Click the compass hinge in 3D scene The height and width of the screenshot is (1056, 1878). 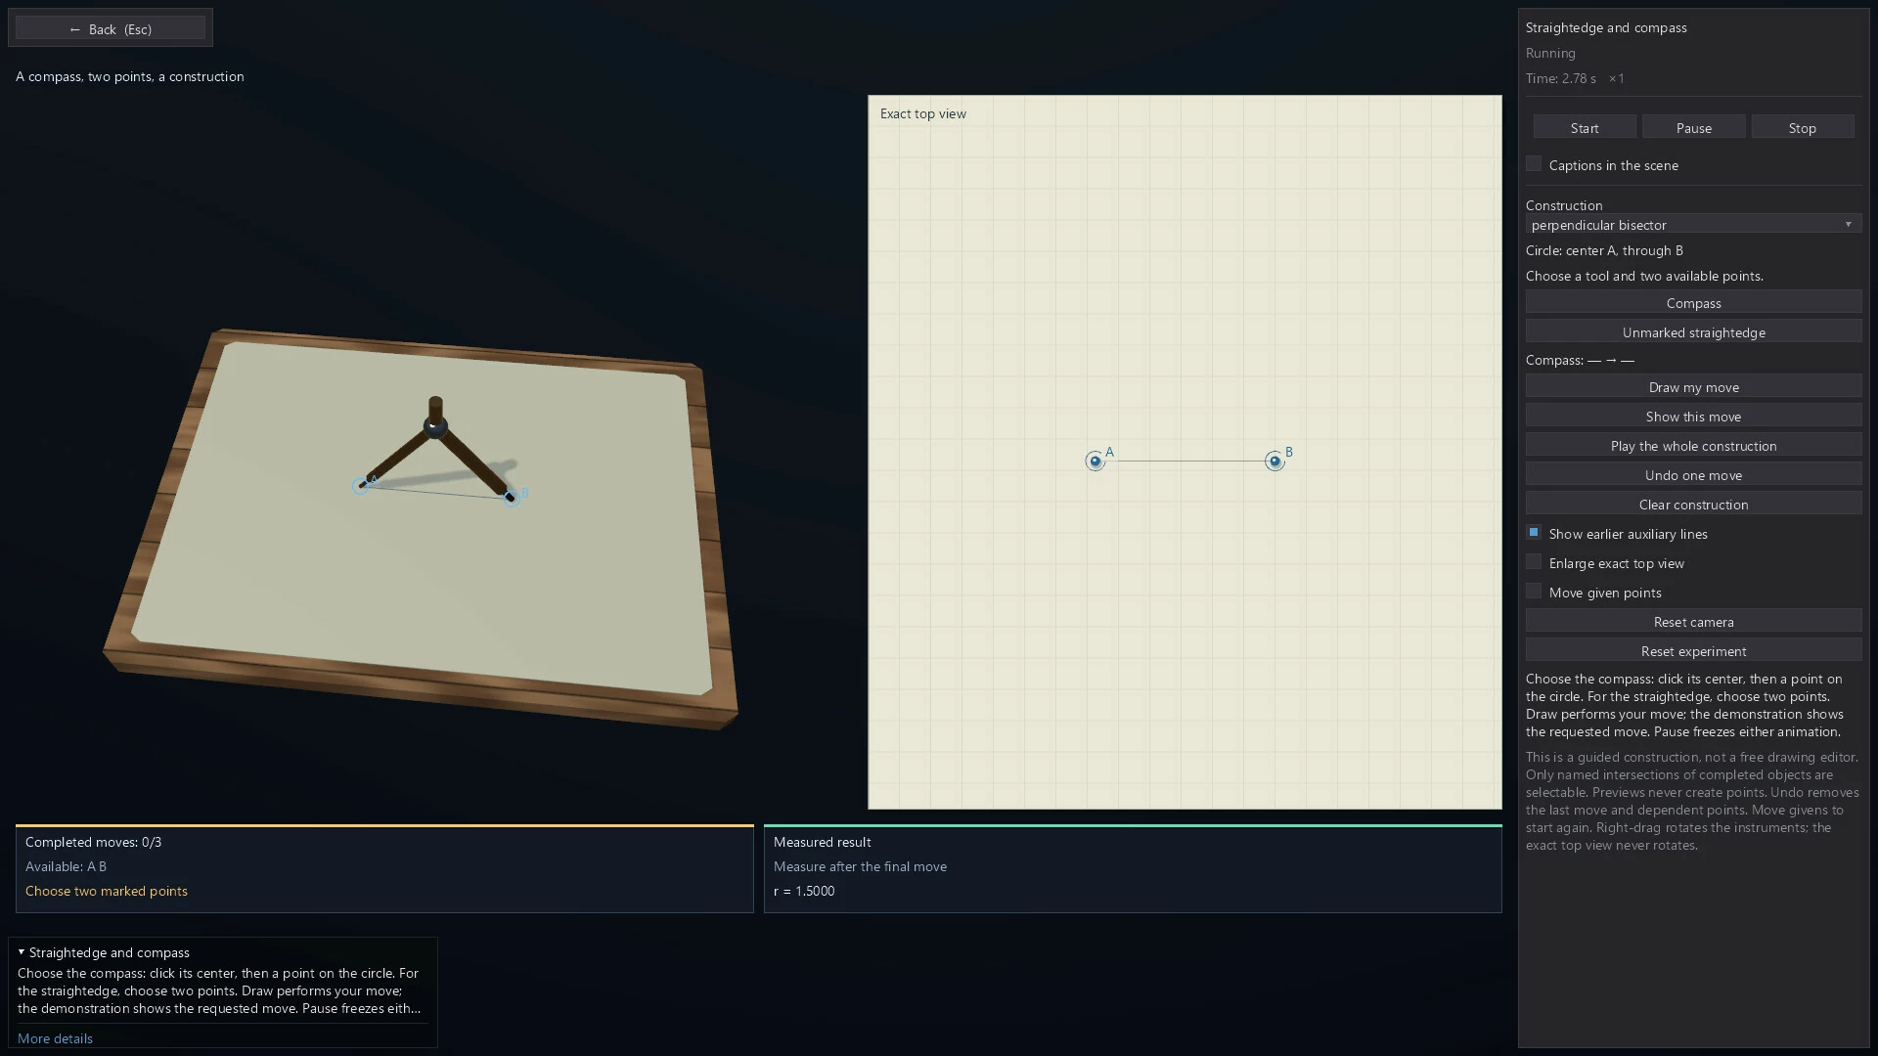pos(435,426)
